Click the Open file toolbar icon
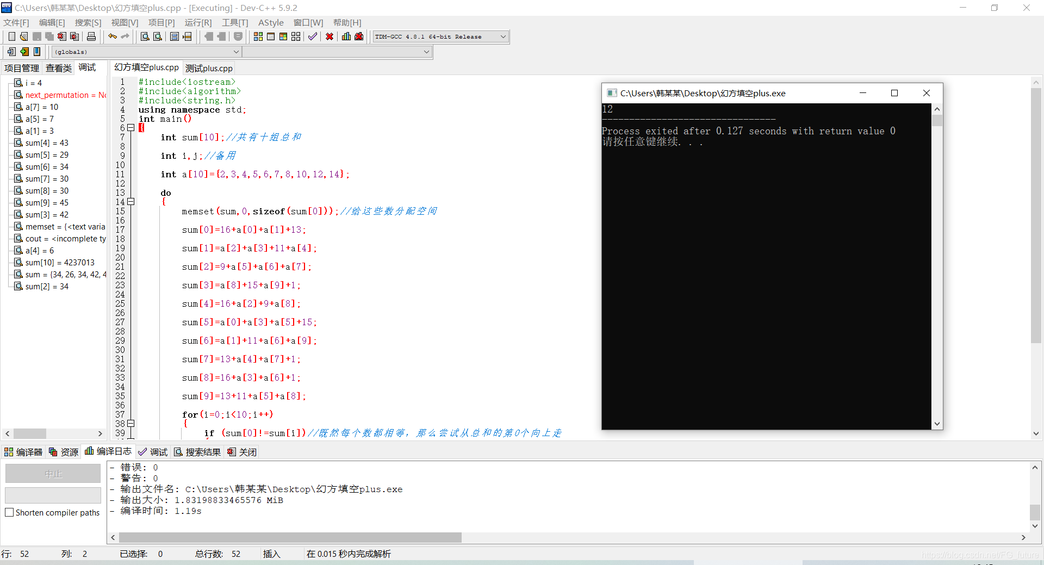1044x565 pixels. coord(24,36)
